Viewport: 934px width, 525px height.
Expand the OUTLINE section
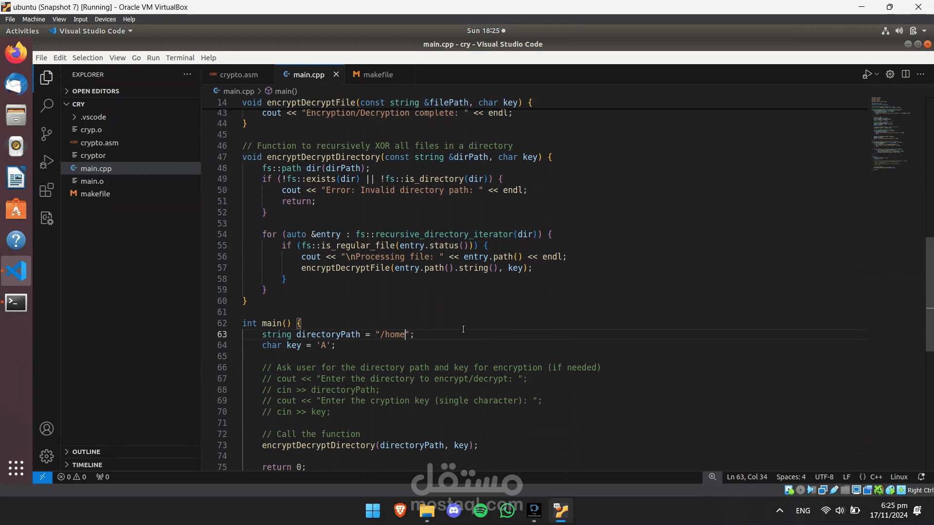(86, 452)
